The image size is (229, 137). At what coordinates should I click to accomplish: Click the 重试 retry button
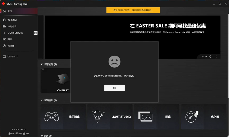tap(114, 88)
